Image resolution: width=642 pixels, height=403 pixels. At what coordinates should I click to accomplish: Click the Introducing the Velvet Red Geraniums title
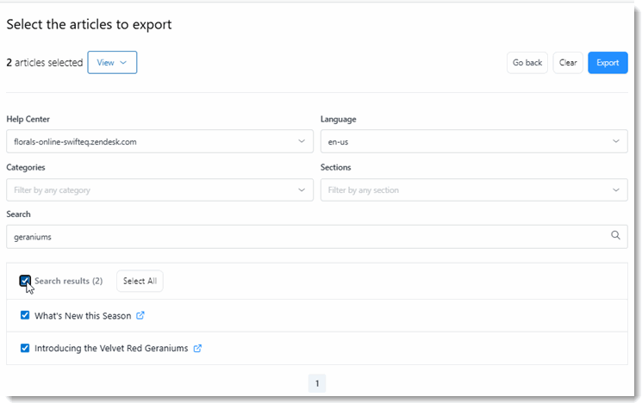111,348
